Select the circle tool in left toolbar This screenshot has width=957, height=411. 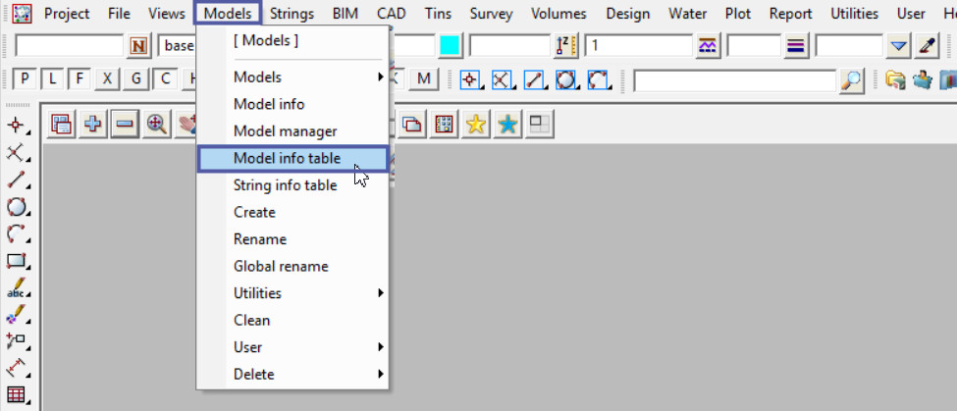(x=17, y=207)
